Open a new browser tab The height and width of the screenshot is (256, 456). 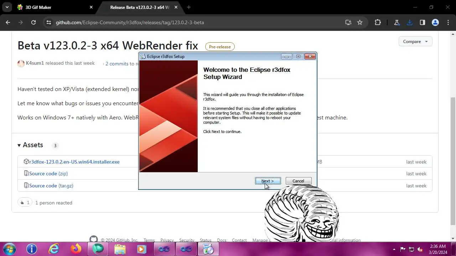pos(189,7)
